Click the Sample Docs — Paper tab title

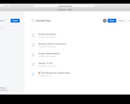pos(65,10)
